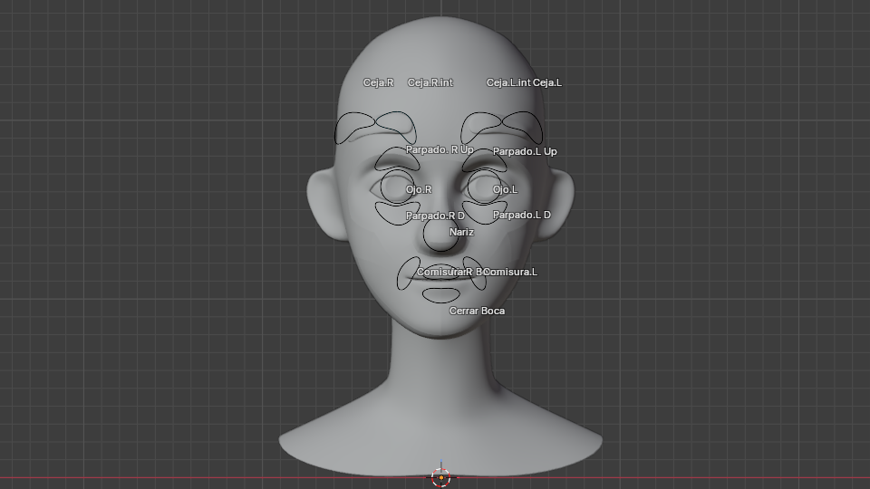The height and width of the screenshot is (489, 870).
Task: Click the Ceja.L text label
Action: [546, 82]
